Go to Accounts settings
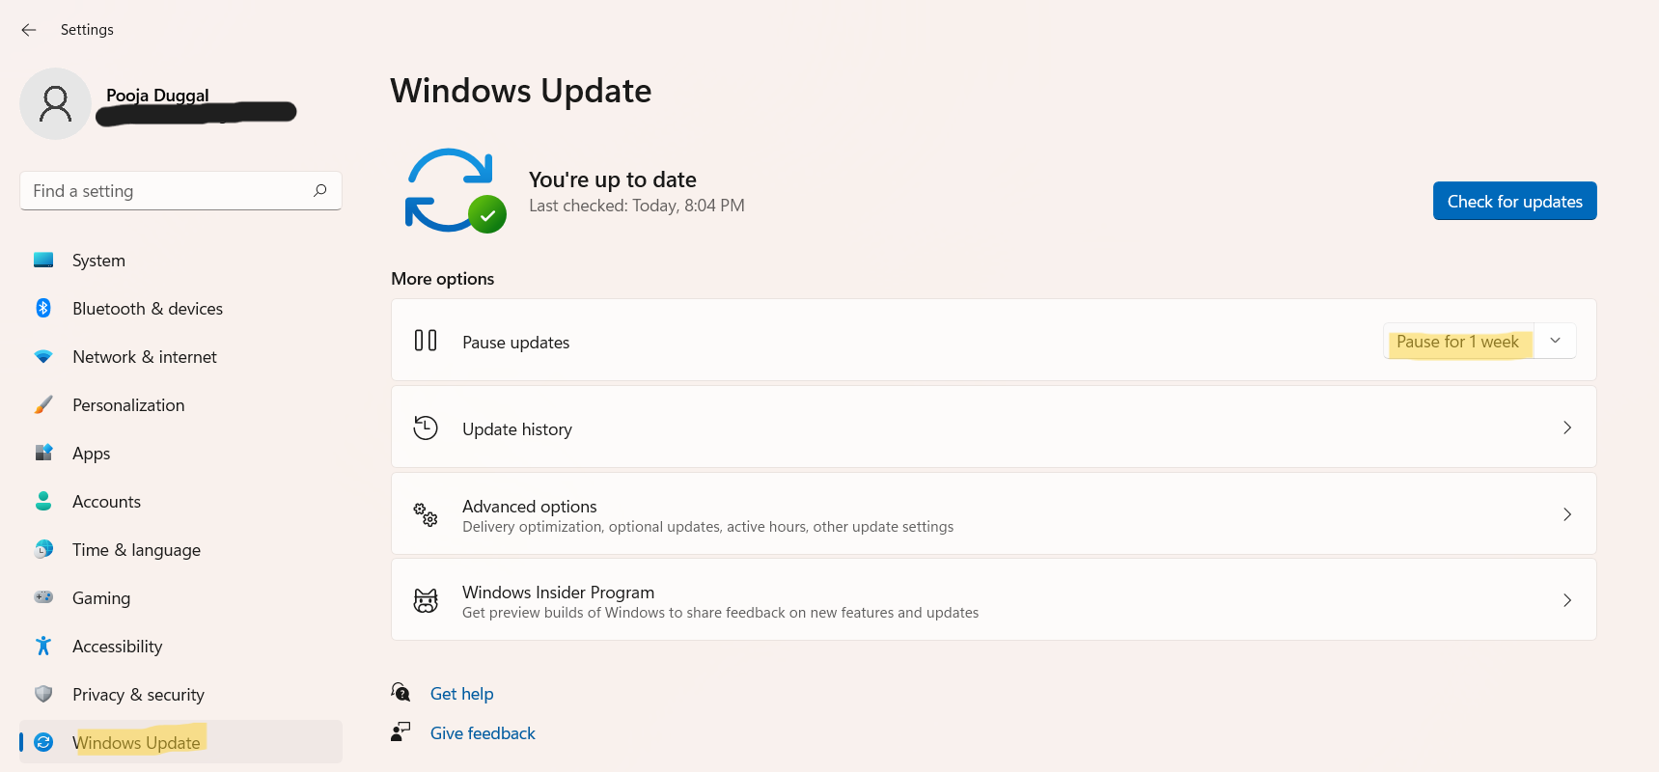1659x772 pixels. point(106,502)
